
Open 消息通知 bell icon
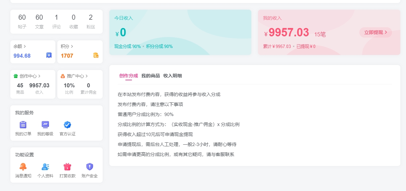(x=23, y=167)
